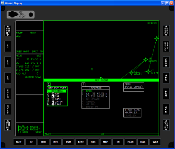
Task: Click the 03:48:33 clock readout
Action: point(152,23)
